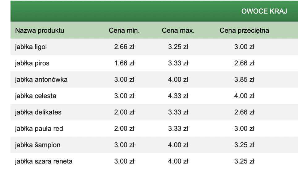Click the jabłka szara reneta product name
The image size is (298, 195).
[x=44, y=161]
